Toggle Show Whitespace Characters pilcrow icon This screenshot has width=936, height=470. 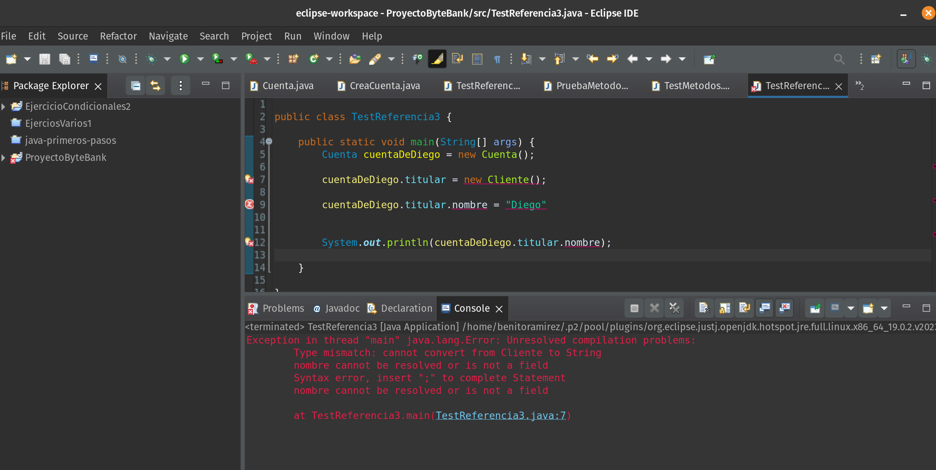click(497, 59)
